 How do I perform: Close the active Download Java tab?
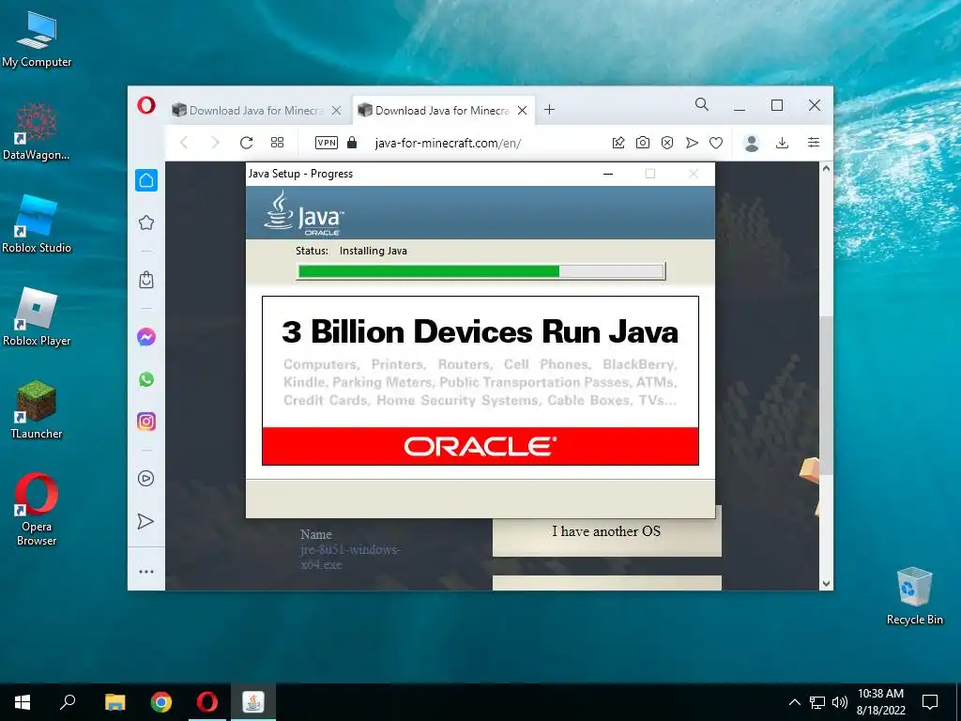coord(522,111)
